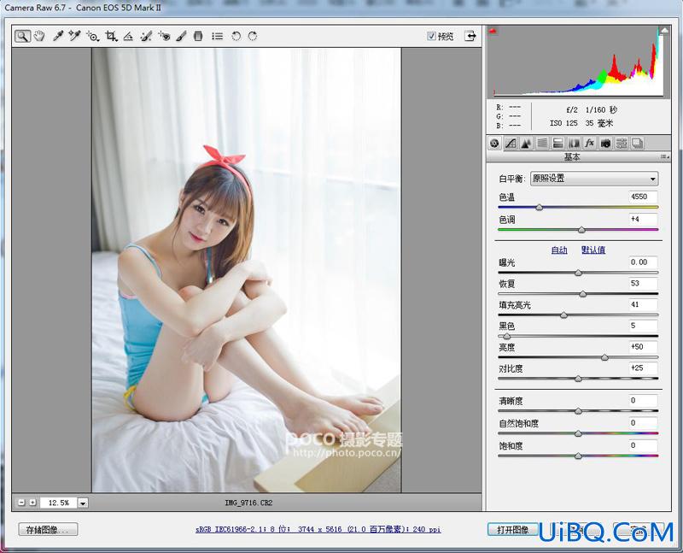Screen dimensions: 683x553
Task: Click the 恢复 recovery slider handle
Action: click(583, 294)
